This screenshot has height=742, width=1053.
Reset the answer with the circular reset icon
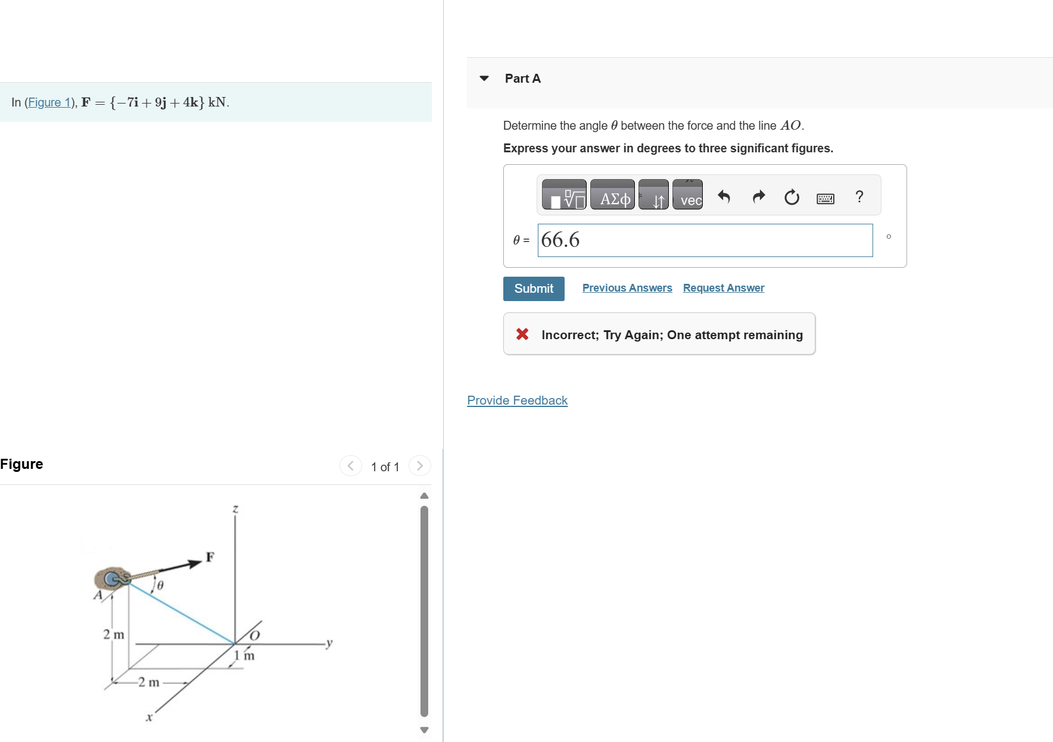[x=791, y=196]
